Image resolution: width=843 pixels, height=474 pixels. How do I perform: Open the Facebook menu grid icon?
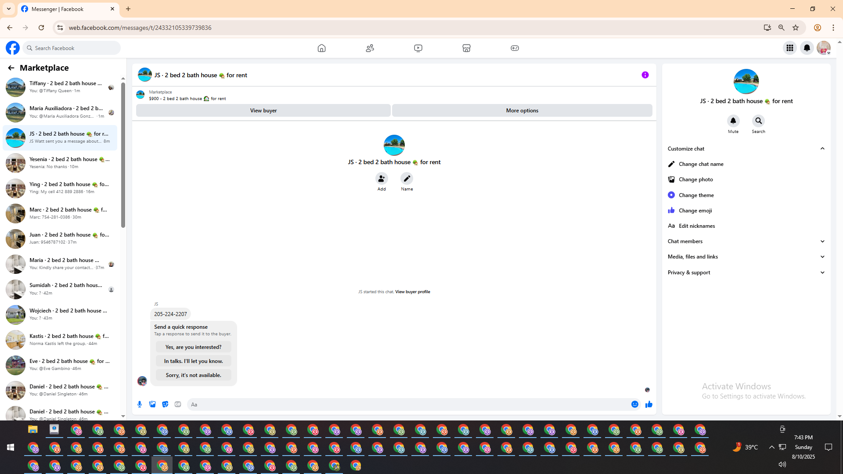pyautogui.click(x=789, y=48)
